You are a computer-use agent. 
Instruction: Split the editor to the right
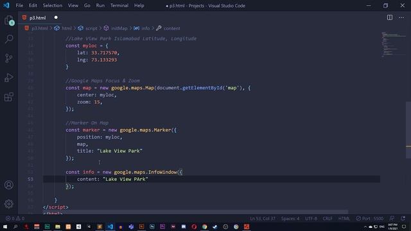pos(390,17)
